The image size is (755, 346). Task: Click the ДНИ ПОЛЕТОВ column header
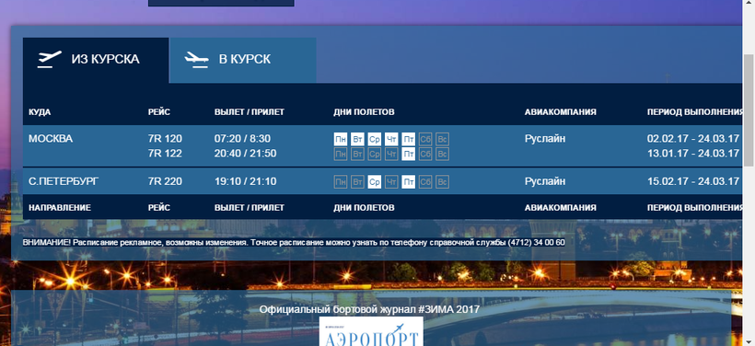pyautogui.click(x=364, y=112)
